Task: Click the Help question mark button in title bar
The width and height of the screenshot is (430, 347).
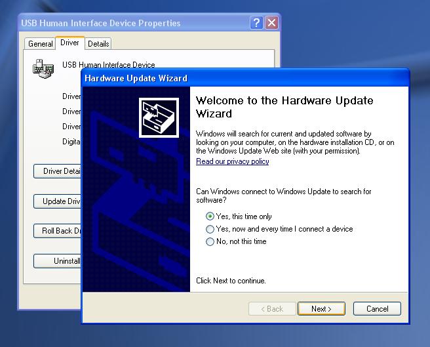Action: tap(256, 23)
